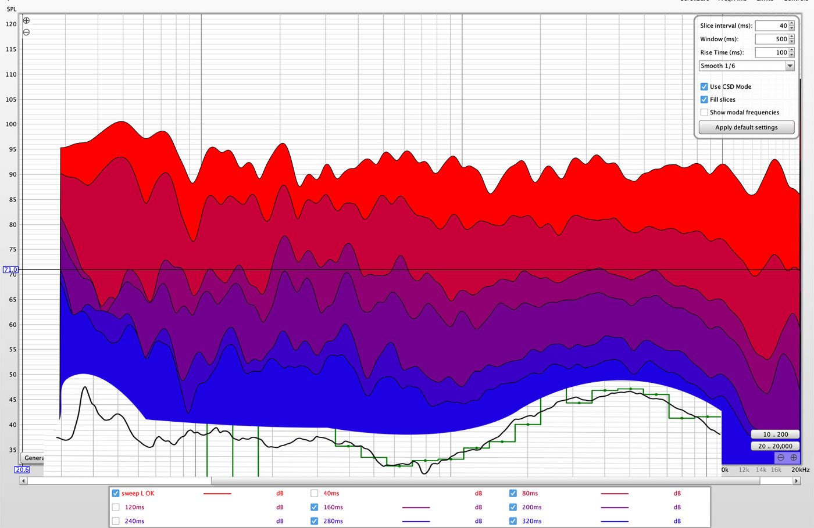Screen dimensions: 814x528
Task: Set frequency range to 10 .. 200
Action: coord(775,434)
